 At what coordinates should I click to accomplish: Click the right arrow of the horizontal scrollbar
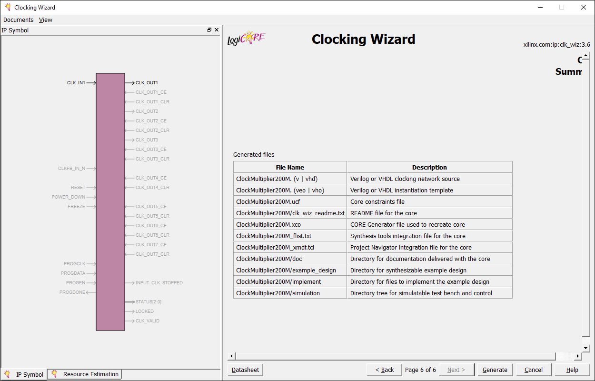[x=577, y=356]
